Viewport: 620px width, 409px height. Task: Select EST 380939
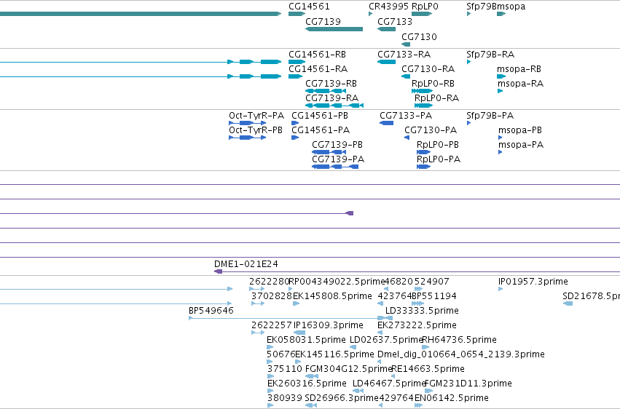pyautogui.click(x=285, y=398)
